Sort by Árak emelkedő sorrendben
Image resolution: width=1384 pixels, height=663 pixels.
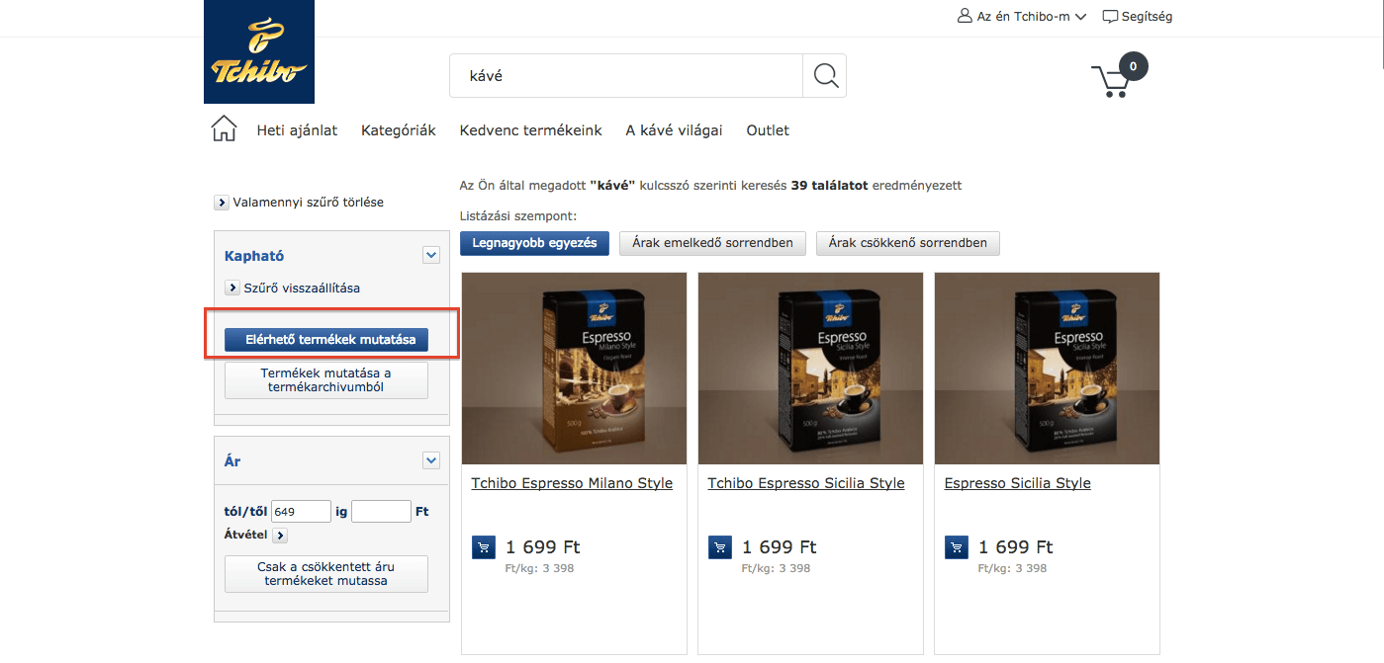click(x=712, y=243)
